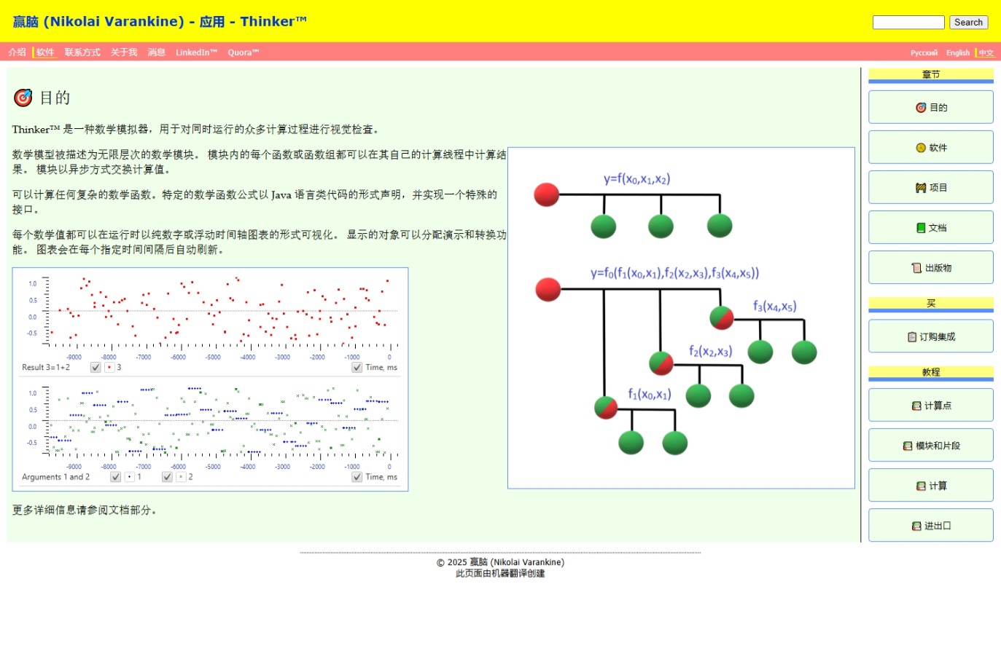Click the books icon beside 计算点

(x=916, y=406)
